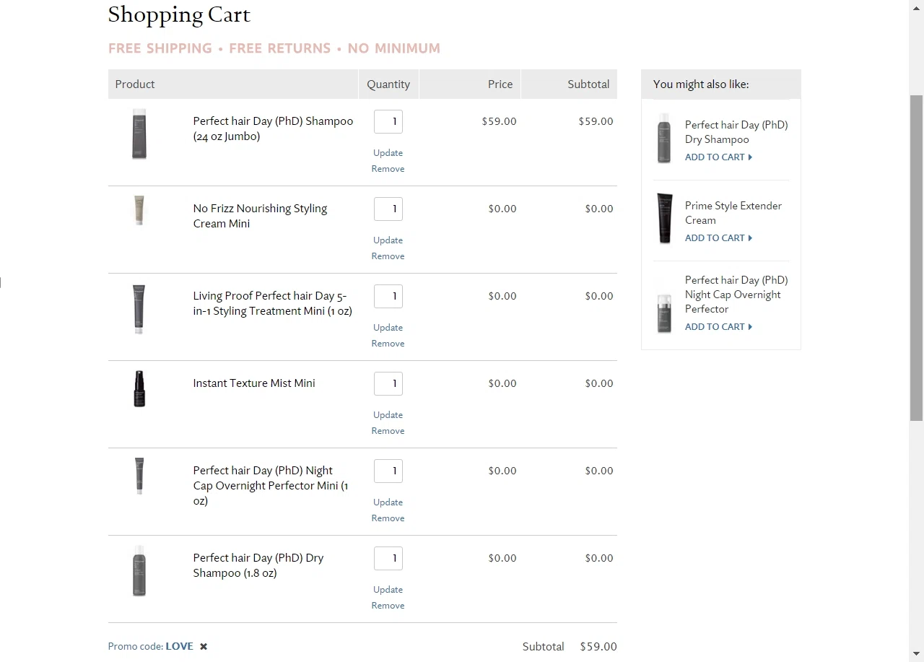Remove the LOVE promo code

click(204, 646)
